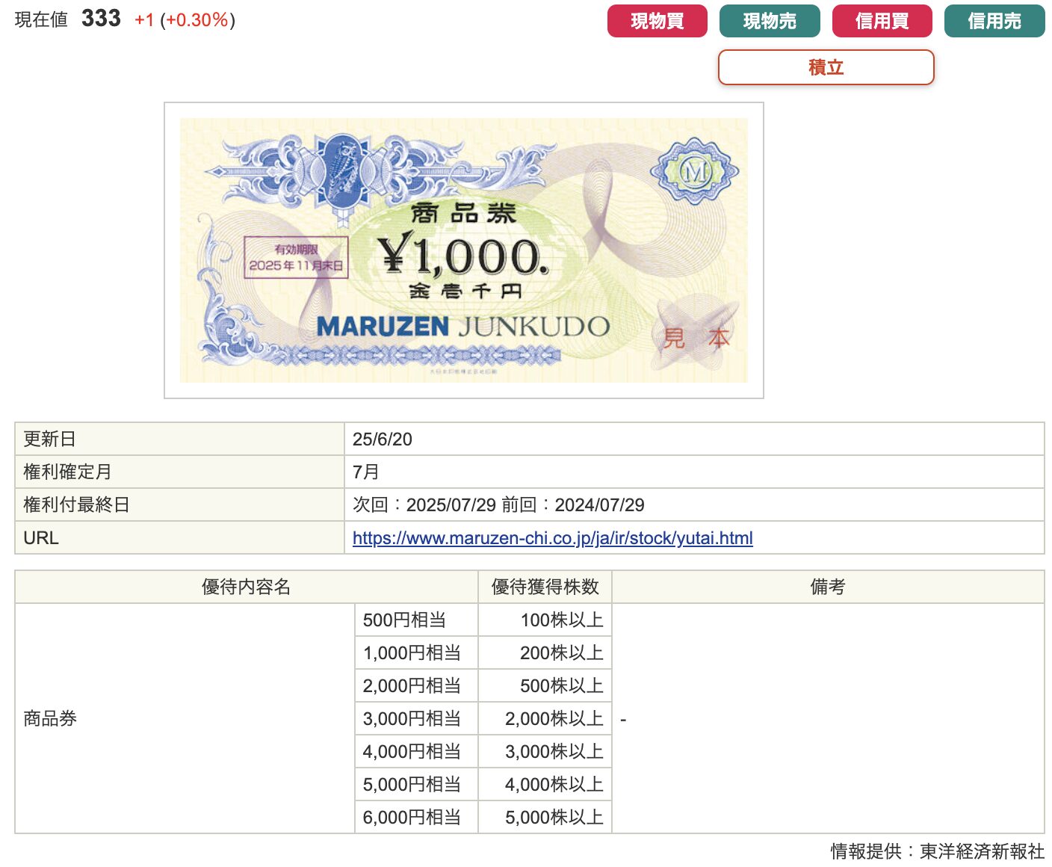
Task: Click the 備考 column header
Action: (x=828, y=587)
